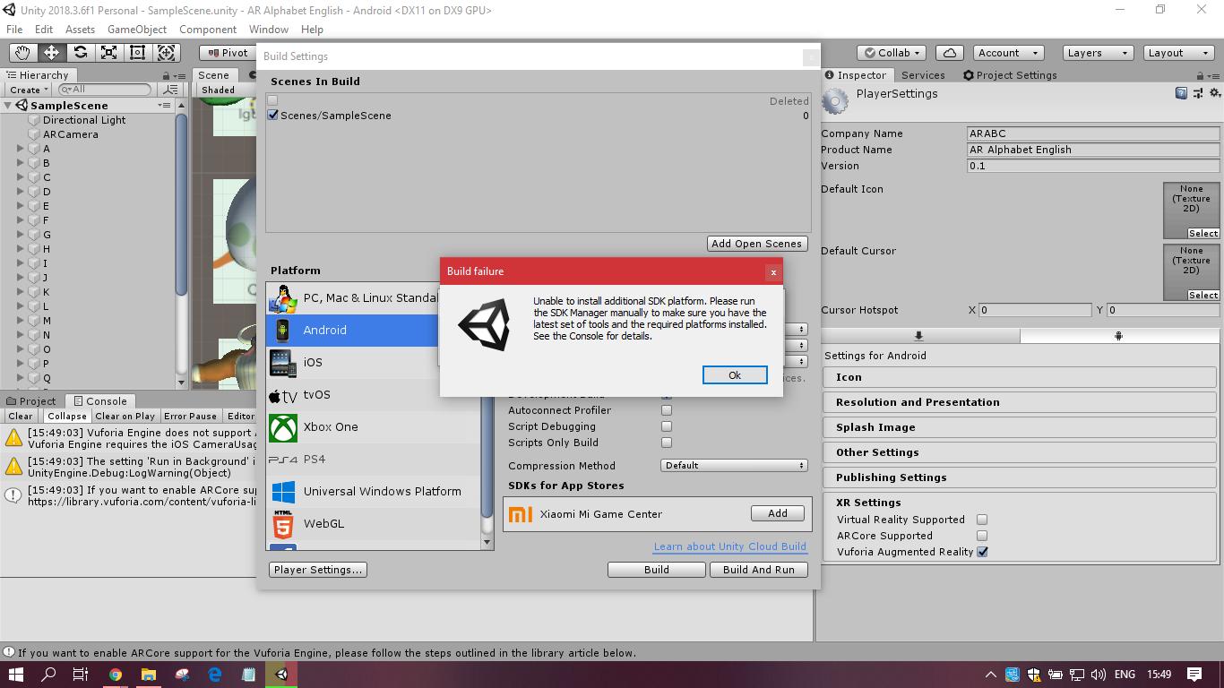Expand game object K in Hierarchy

tap(21, 292)
